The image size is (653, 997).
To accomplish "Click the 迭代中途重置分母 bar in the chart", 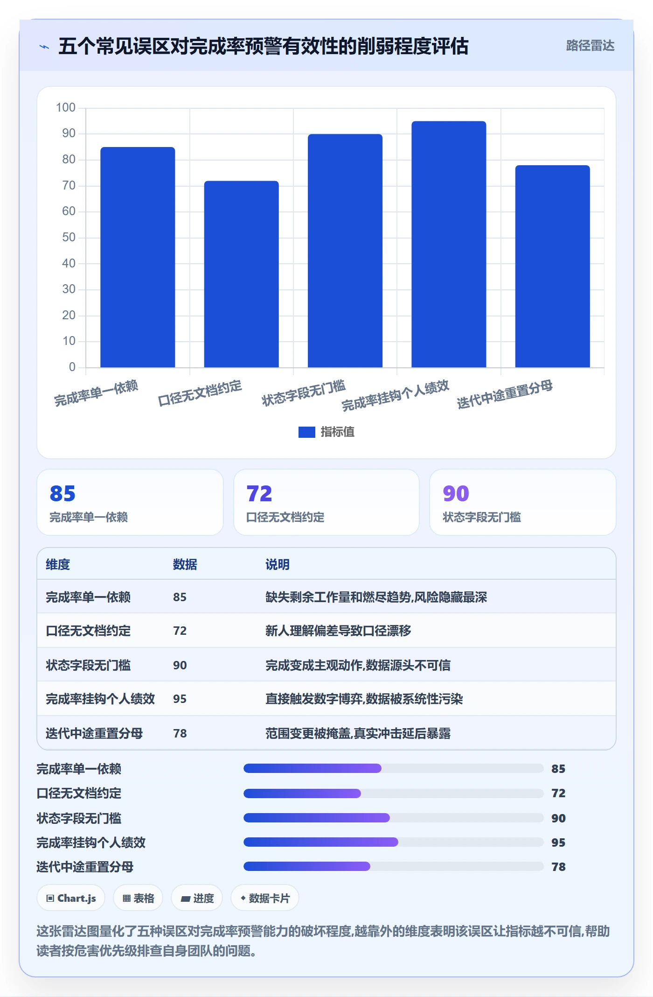I will pyautogui.click(x=552, y=266).
